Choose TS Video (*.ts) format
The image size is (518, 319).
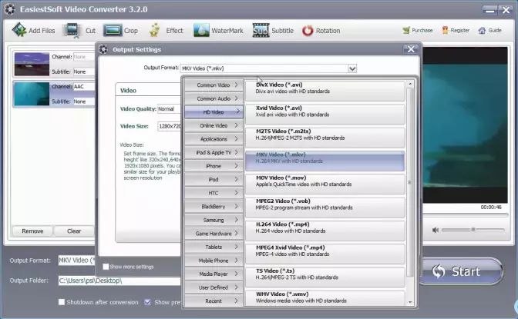coord(325,277)
